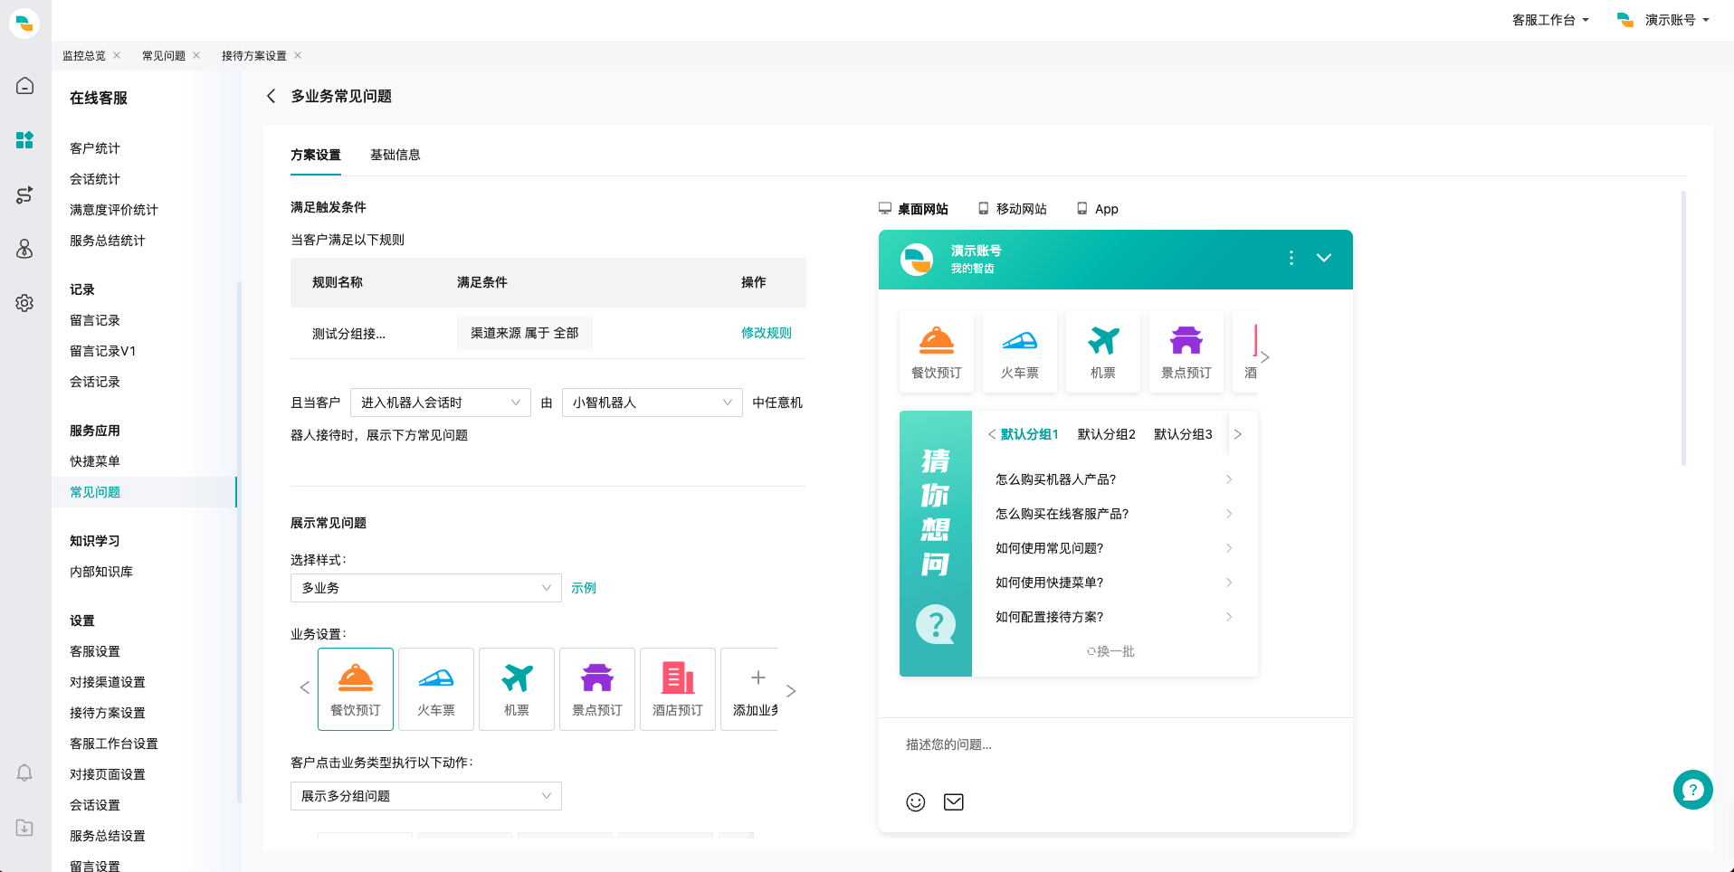This screenshot has width=1734, height=872.
Task: Select 火车票 business card in 业务设置
Action: 436,689
